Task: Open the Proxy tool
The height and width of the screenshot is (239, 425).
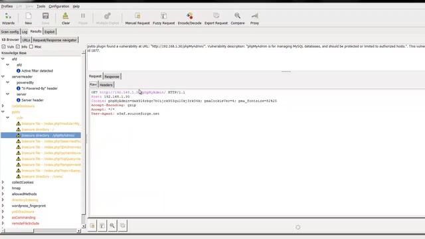Action: 254,19
